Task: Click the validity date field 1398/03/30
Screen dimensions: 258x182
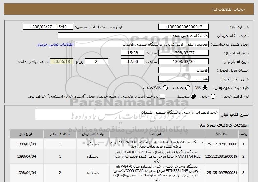Action: (x=184, y=62)
